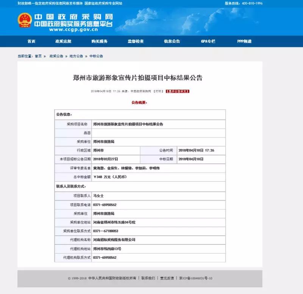Click the 公告概要 red heading
This screenshot has height=294, width=303.
[x=139, y=103]
